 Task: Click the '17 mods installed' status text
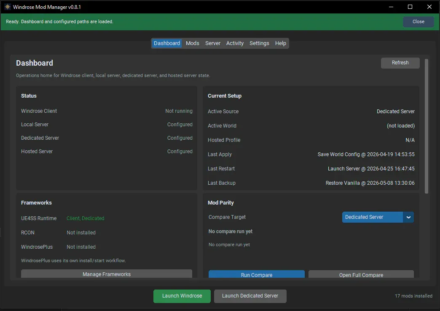[413, 296]
